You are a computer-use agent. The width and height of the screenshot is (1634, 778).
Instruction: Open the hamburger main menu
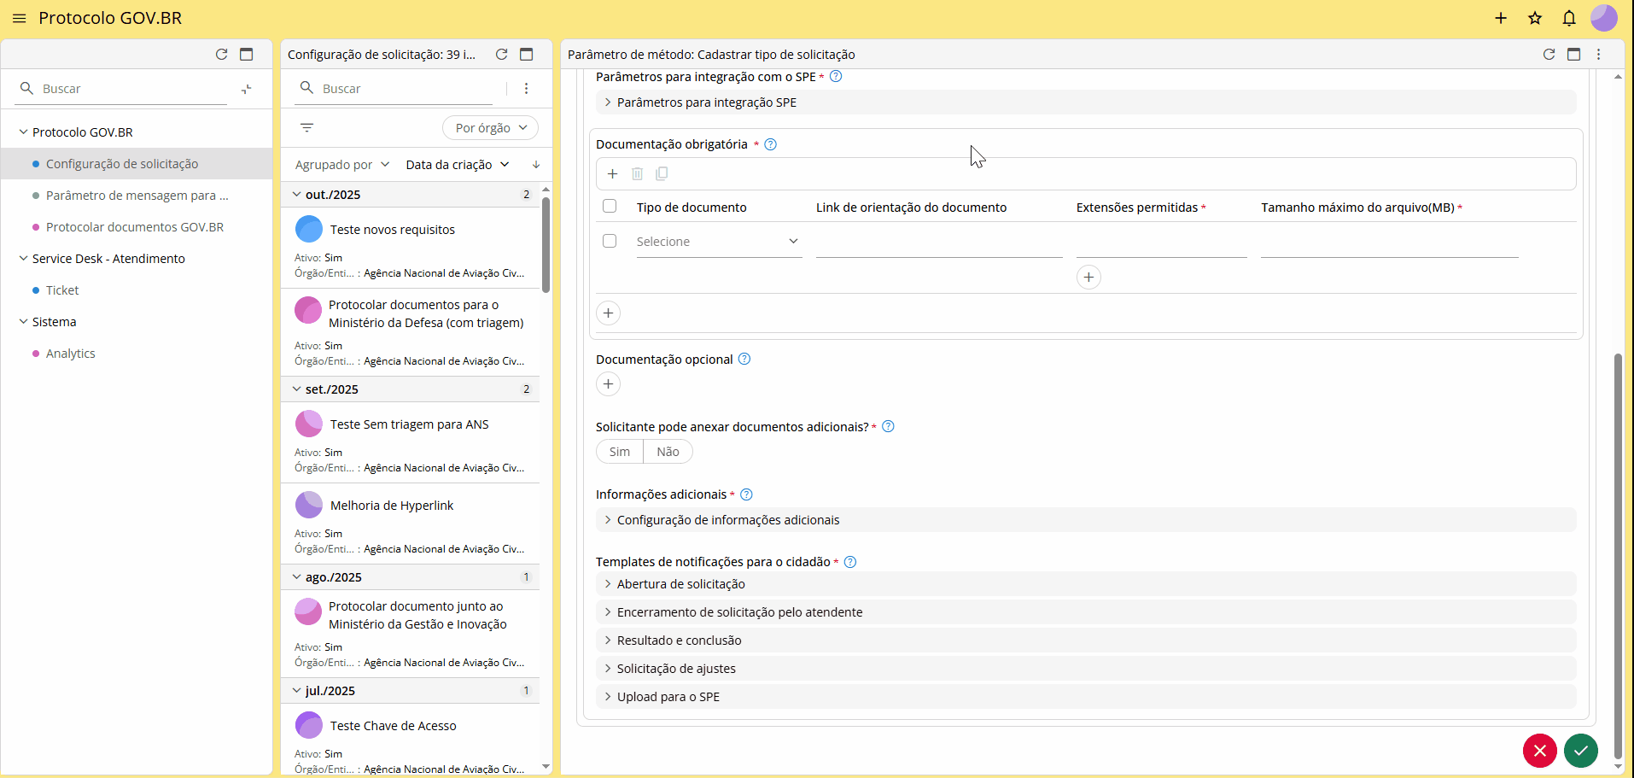pyautogui.click(x=19, y=18)
